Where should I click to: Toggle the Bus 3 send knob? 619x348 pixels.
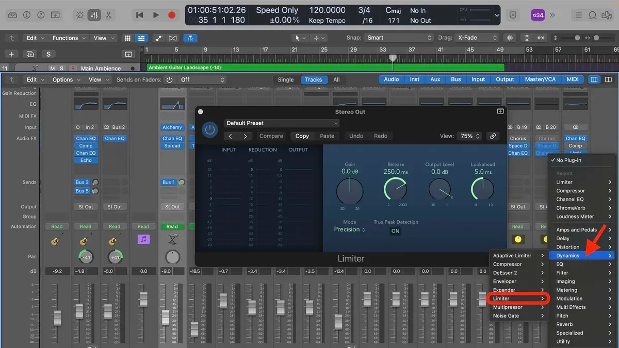[95, 183]
